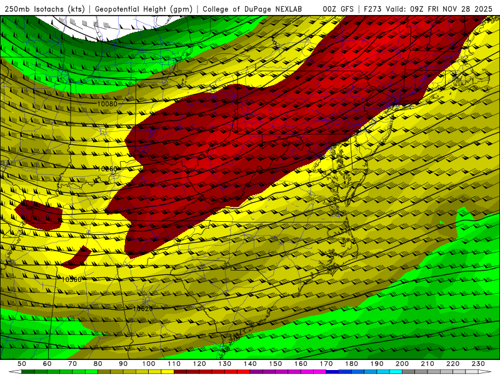Click the 10560 height contour label
This screenshot has height=375, width=500.
click(72, 279)
